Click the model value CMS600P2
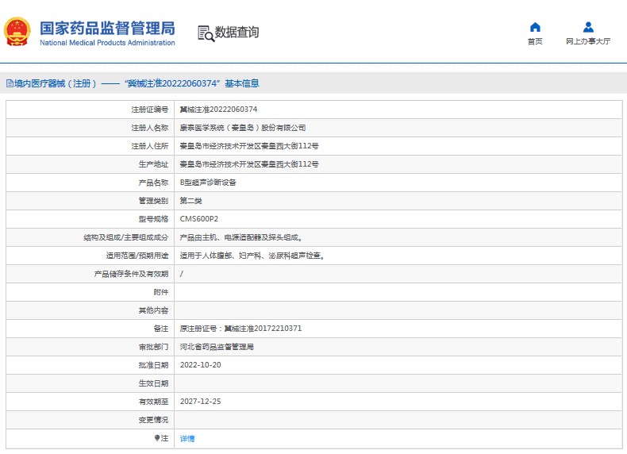627x454 pixels. tap(198, 218)
